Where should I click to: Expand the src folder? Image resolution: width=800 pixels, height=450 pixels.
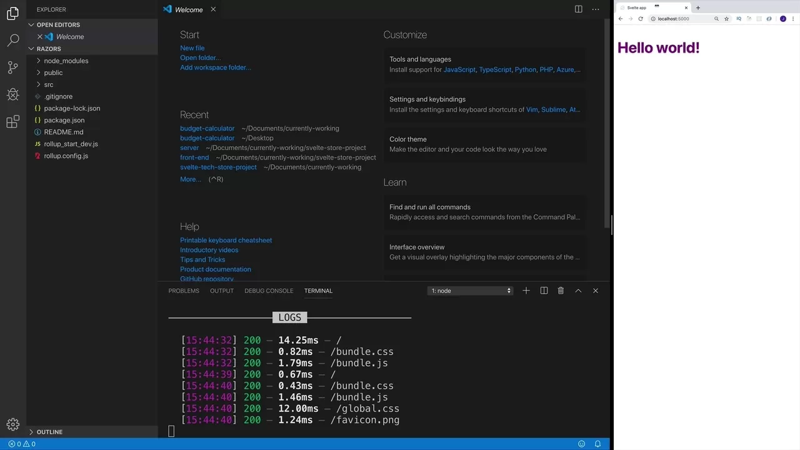click(48, 84)
